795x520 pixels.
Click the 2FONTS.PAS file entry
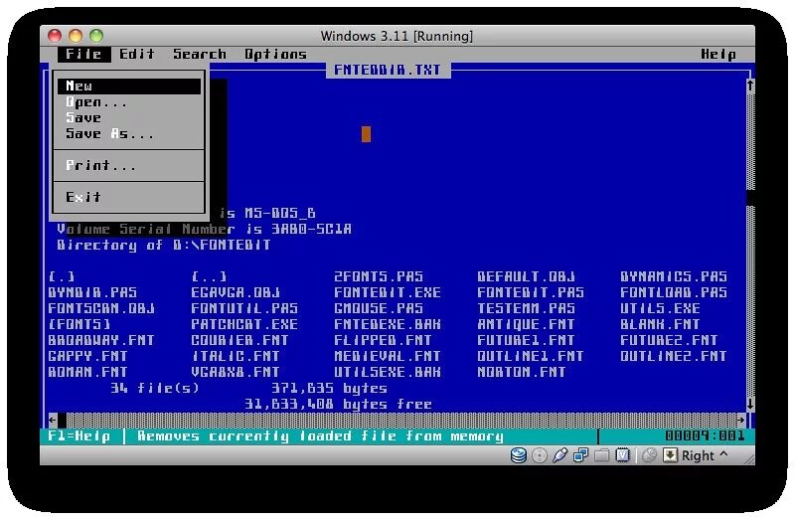coord(379,276)
